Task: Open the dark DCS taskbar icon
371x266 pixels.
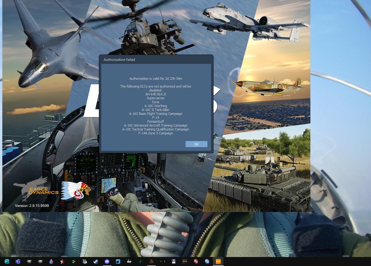Action: point(185,262)
